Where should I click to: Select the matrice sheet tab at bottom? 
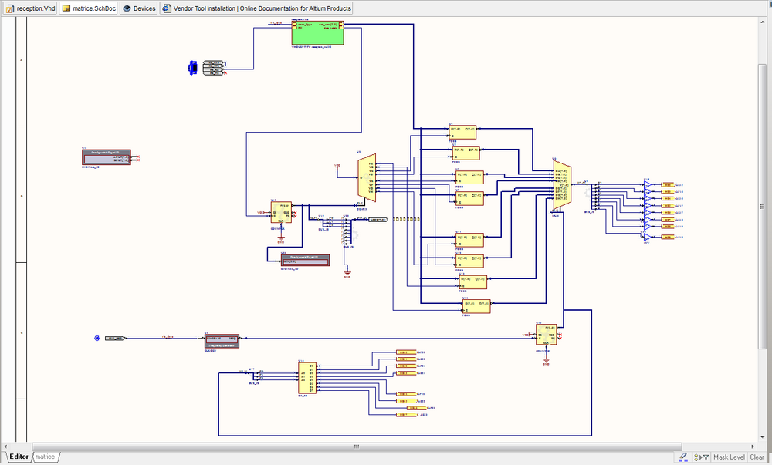point(46,457)
